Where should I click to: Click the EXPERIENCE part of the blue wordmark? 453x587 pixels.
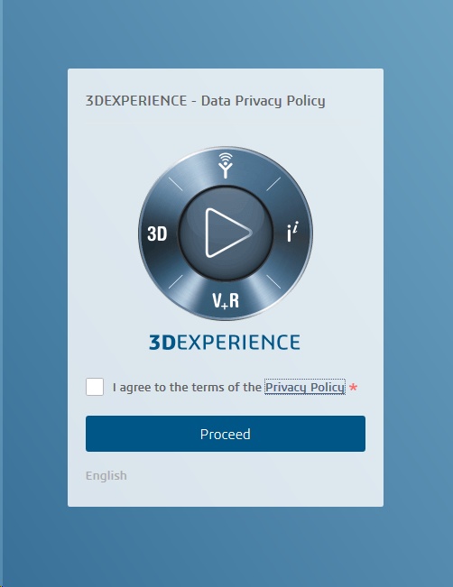[238, 342]
